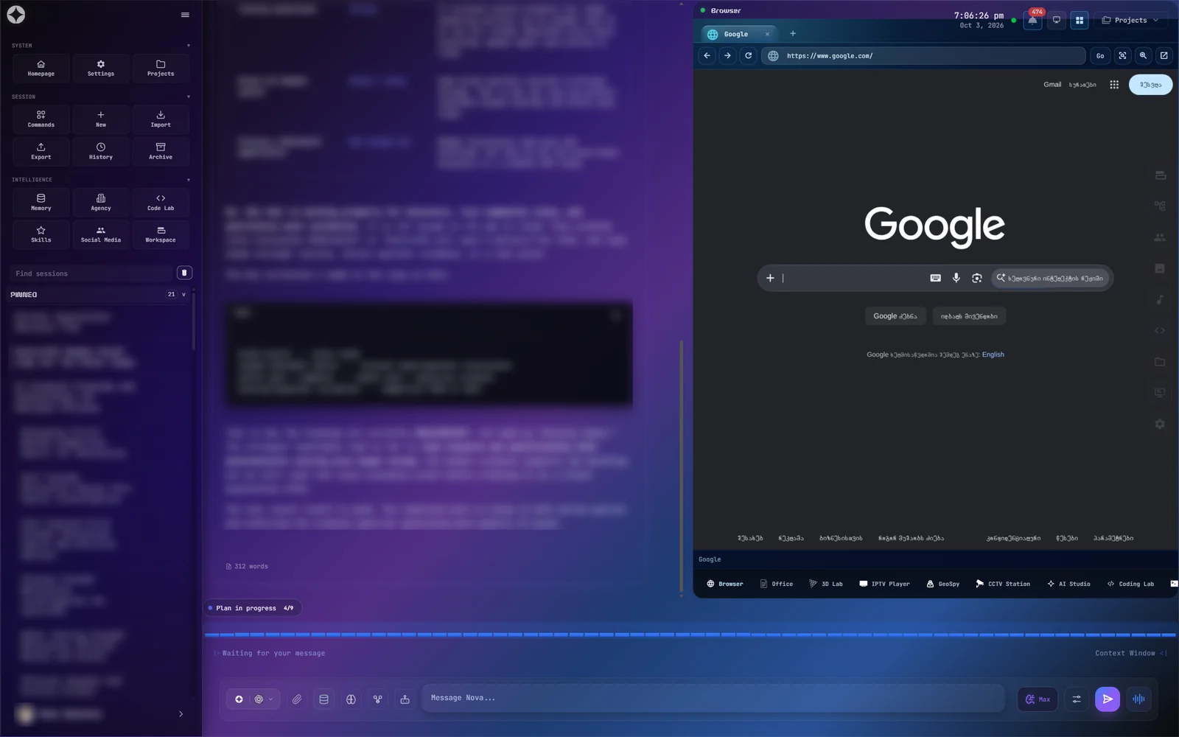1179x737 pixels.
Task: Open session History
Action: [101, 151]
